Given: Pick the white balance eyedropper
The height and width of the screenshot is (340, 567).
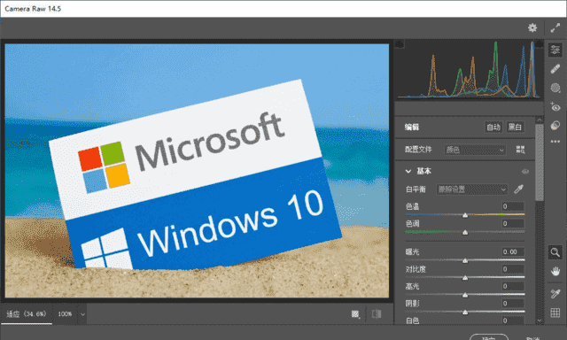Looking at the screenshot, I should click(519, 189).
